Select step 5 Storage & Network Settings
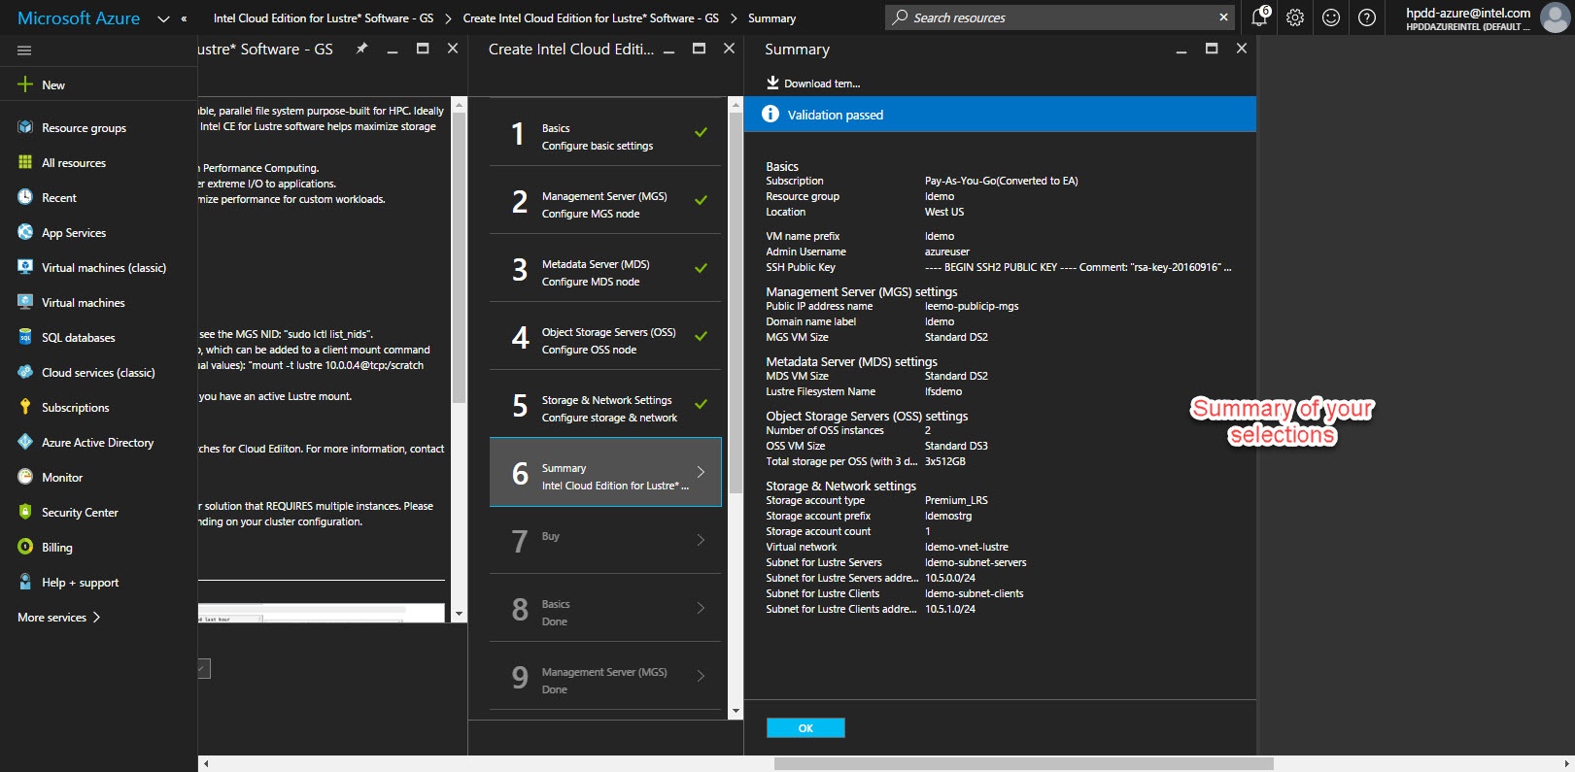 [x=605, y=404]
